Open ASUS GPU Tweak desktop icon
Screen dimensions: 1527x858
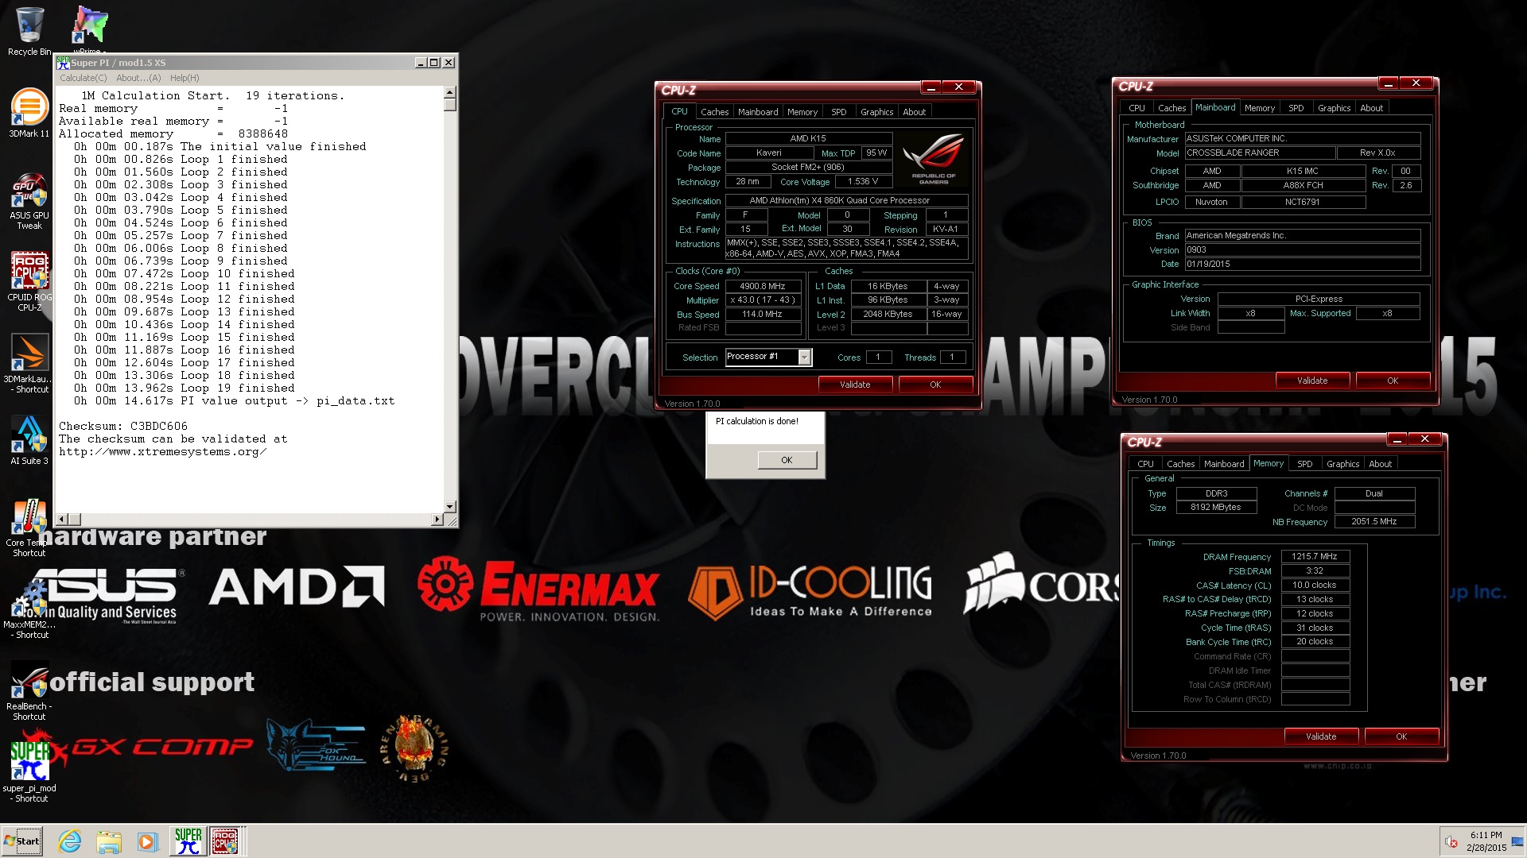point(29,201)
